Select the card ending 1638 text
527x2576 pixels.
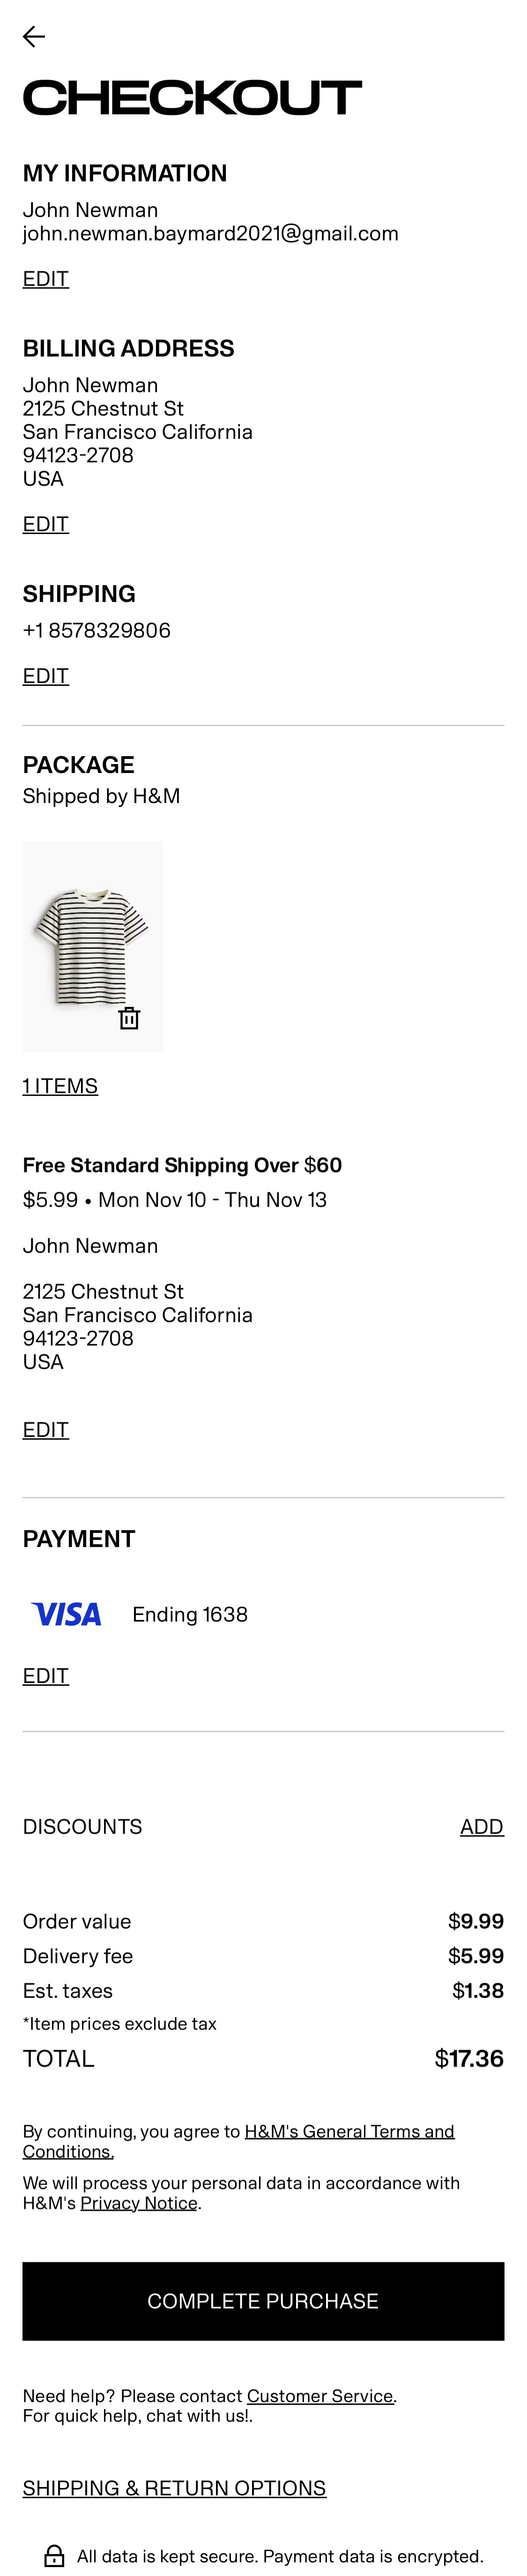click(x=190, y=1614)
